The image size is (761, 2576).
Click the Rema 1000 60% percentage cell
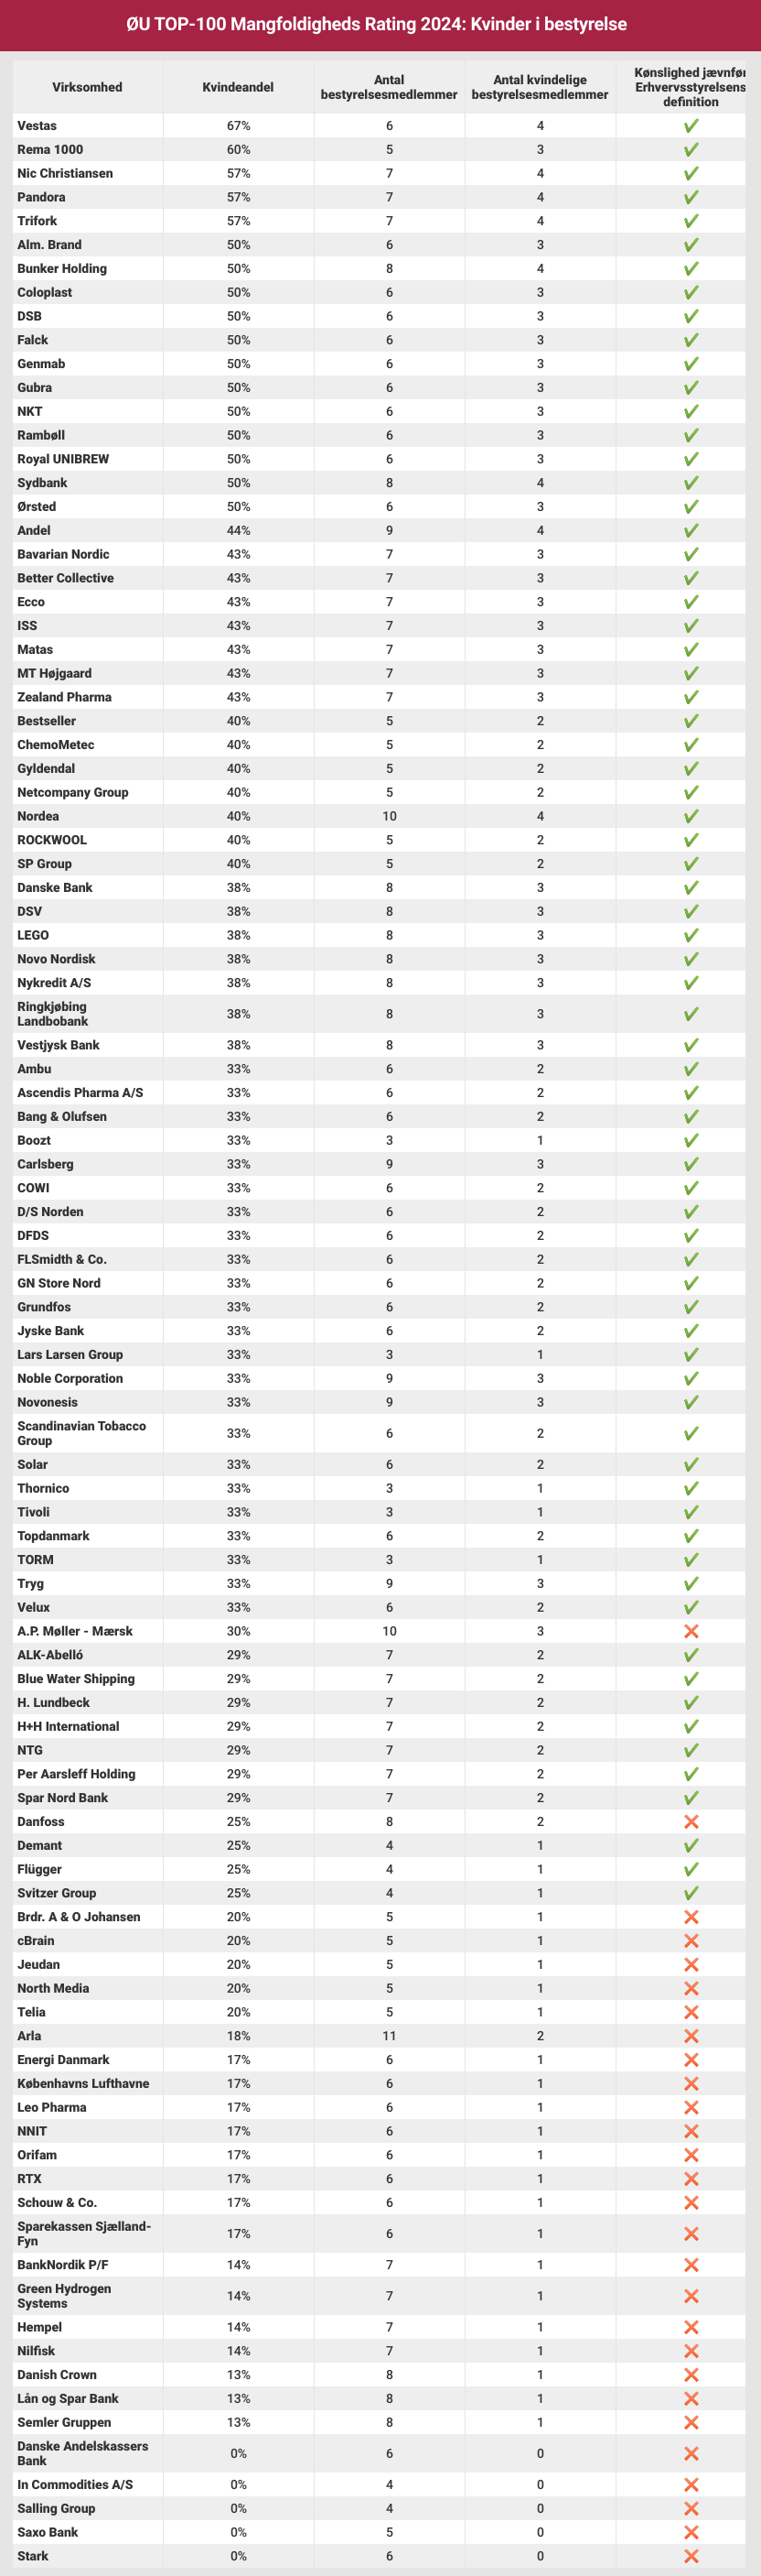pos(238,150)
